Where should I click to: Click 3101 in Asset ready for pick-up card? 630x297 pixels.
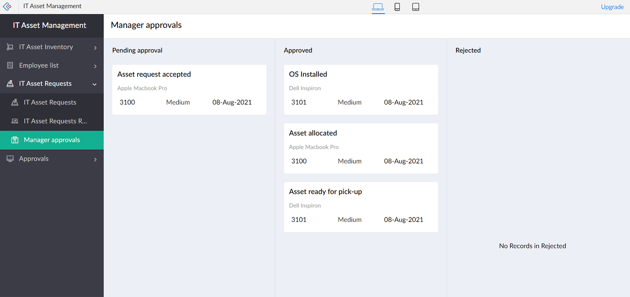(299, 220)
